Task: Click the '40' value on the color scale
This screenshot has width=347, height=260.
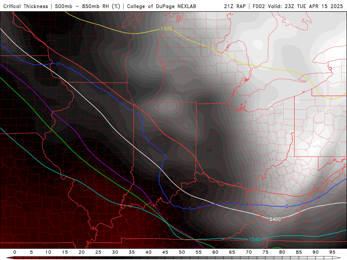Action: [x=148, y=252]
